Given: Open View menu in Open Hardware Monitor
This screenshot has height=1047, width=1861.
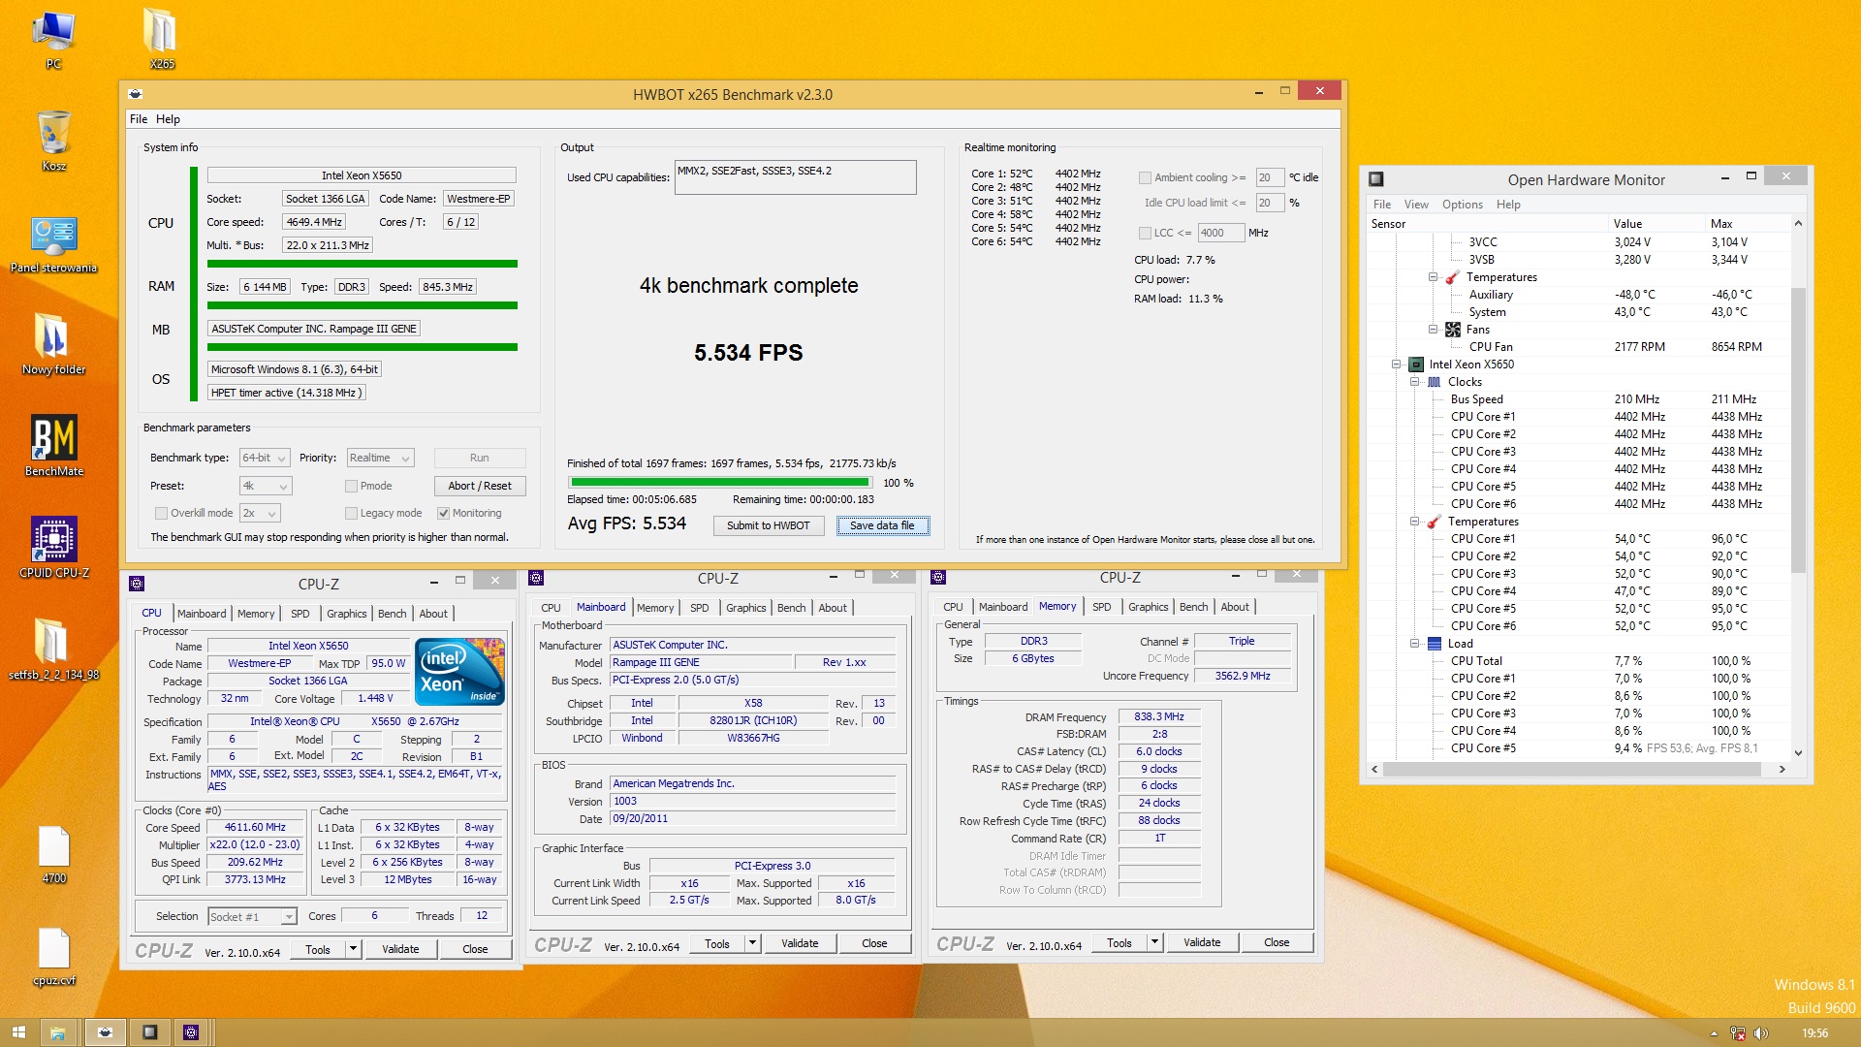Looking at the screenshot, I should [1416, 205].
